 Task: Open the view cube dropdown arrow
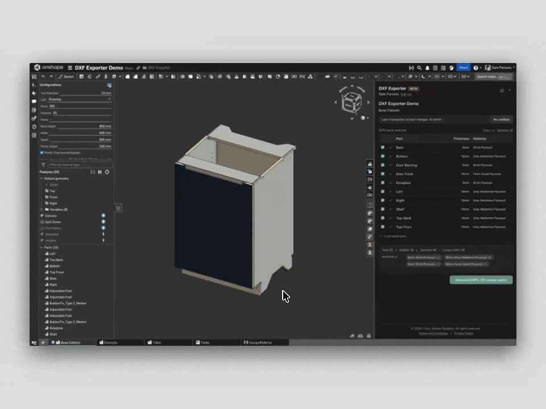[x=368, y=118]
